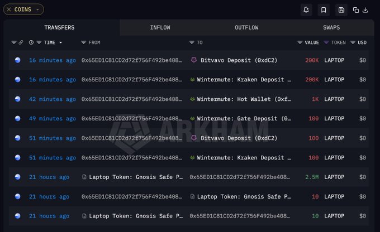Click the 1K value cell
The image size is (380, 232).
315,99
